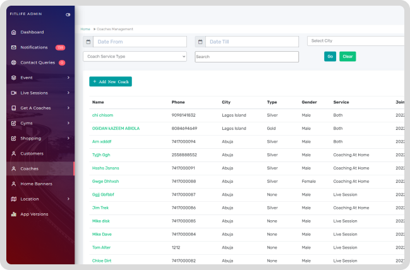Click the Phone column header
This screenshot has width=410, height=270.
[178, 102]
